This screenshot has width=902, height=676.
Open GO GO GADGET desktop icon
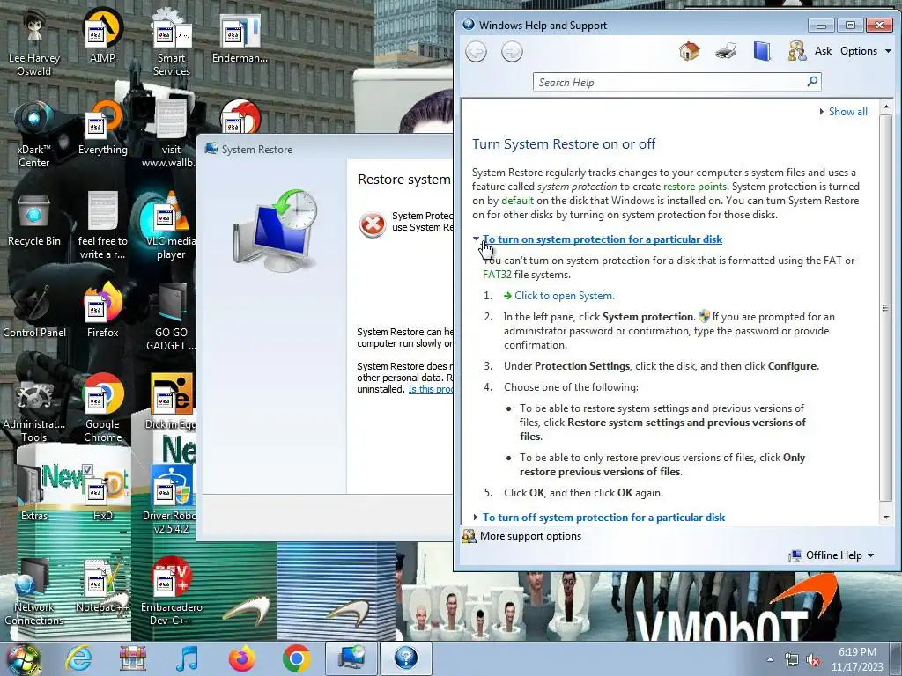171,317
